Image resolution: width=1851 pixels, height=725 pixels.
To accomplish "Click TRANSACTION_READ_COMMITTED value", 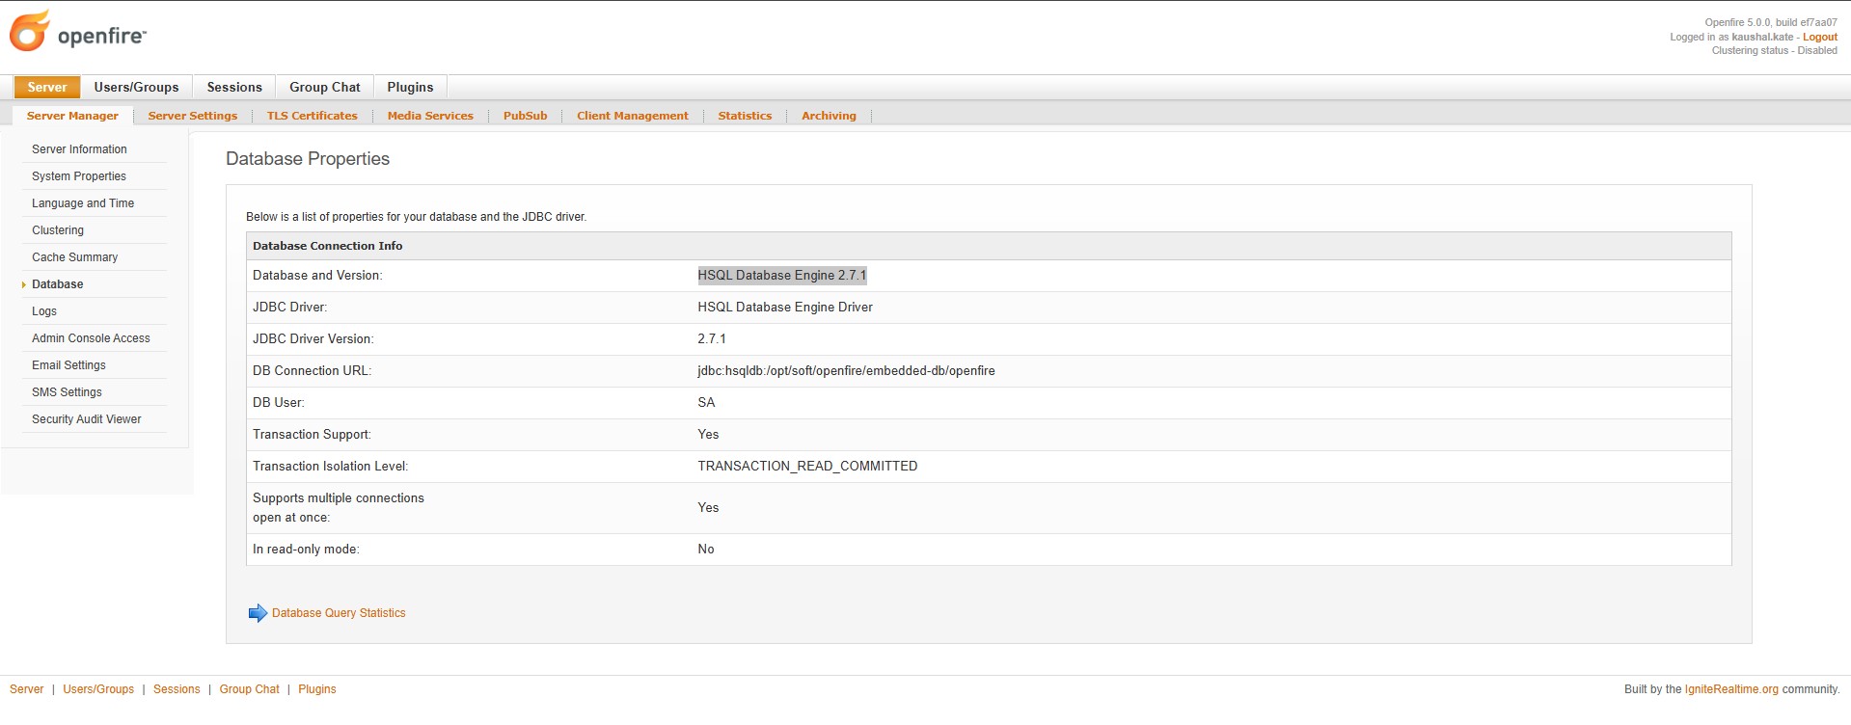I will tap(807, 467).
